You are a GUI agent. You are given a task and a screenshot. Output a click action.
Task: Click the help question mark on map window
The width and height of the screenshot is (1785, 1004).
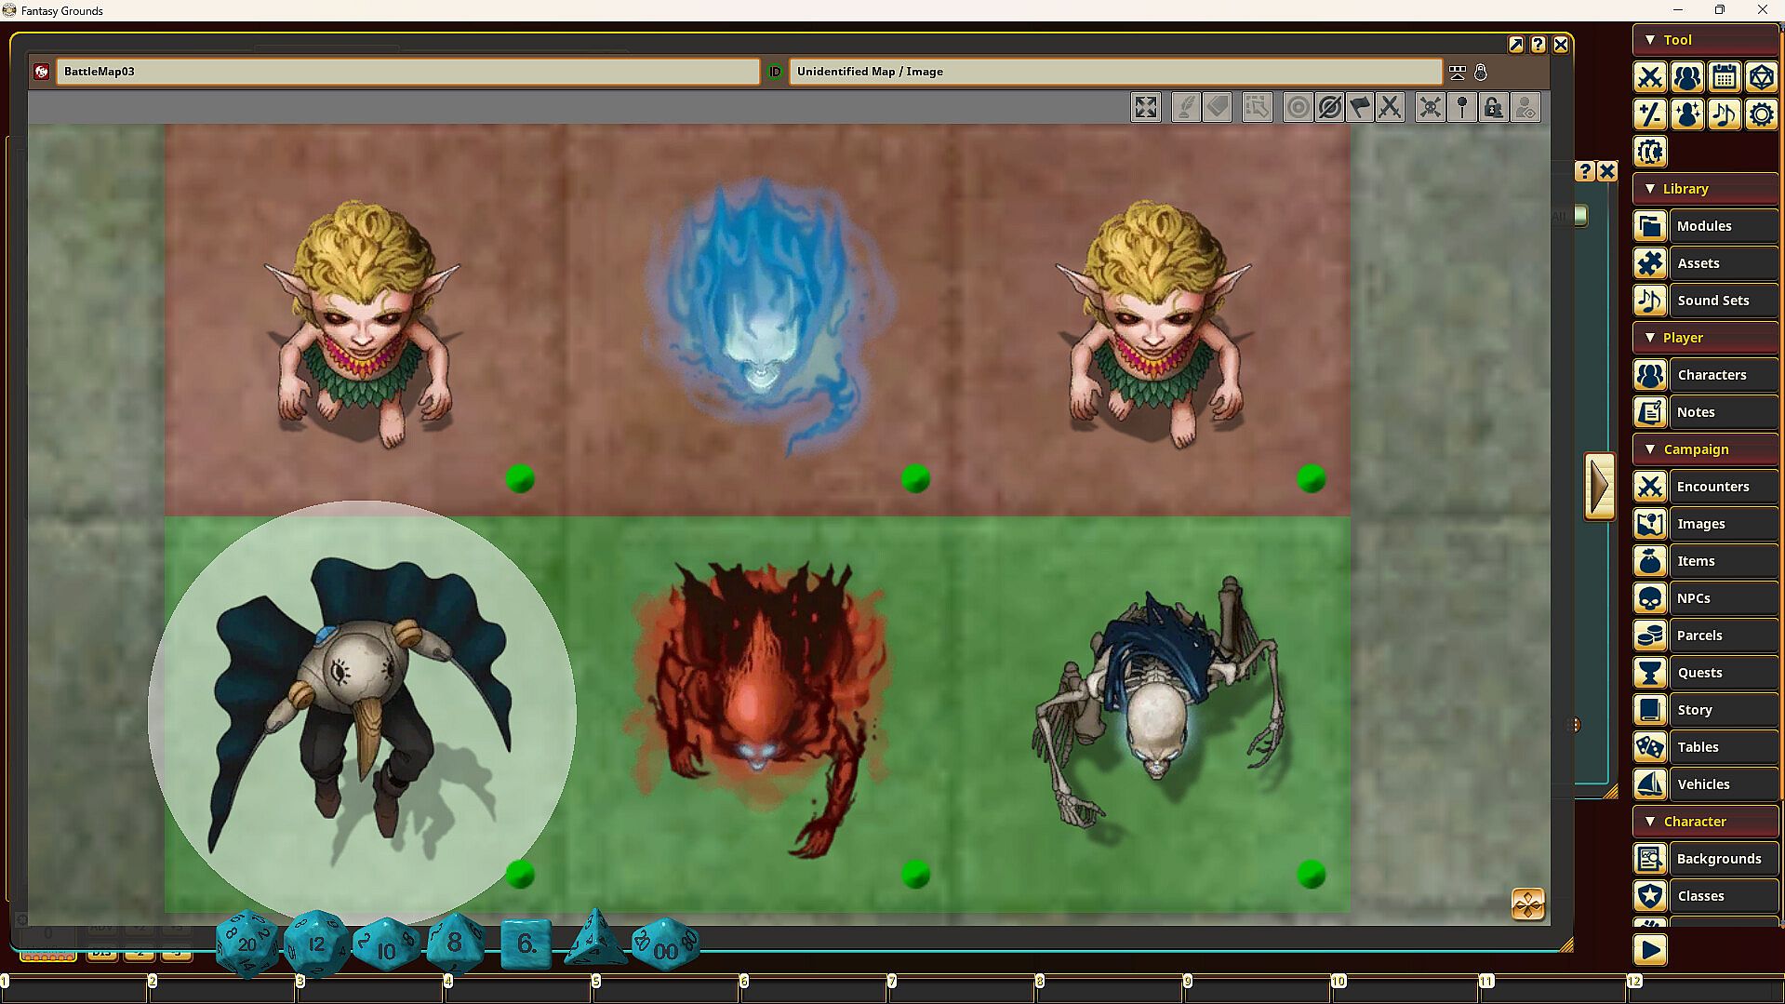[1539, 45]
